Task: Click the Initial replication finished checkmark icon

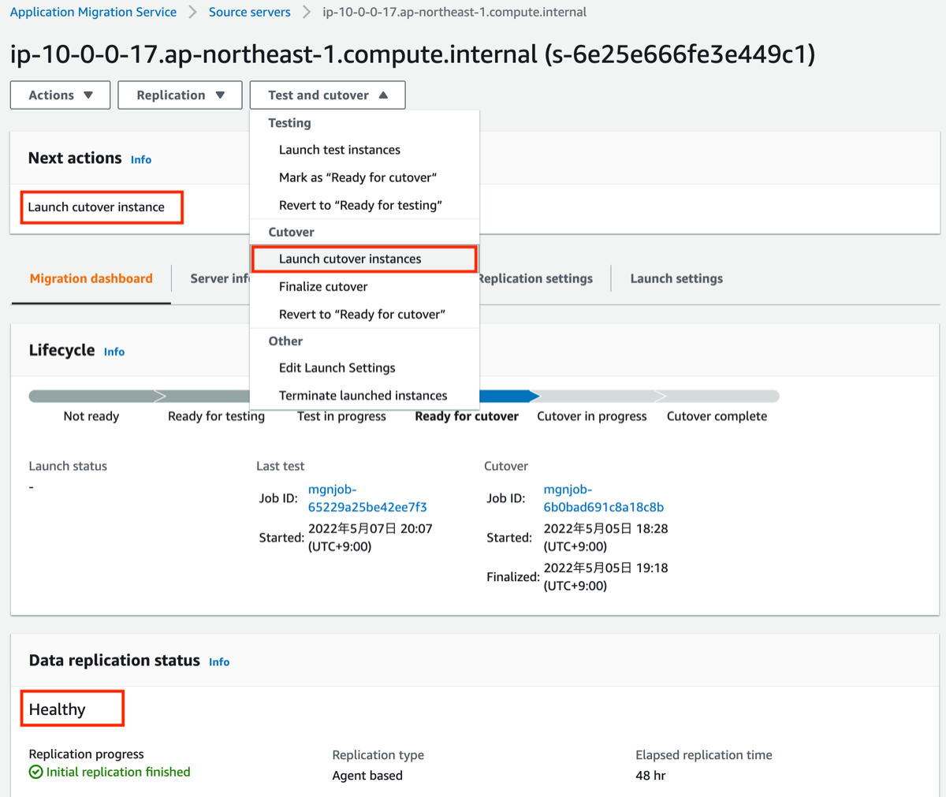Action: (x=35, y=772)
